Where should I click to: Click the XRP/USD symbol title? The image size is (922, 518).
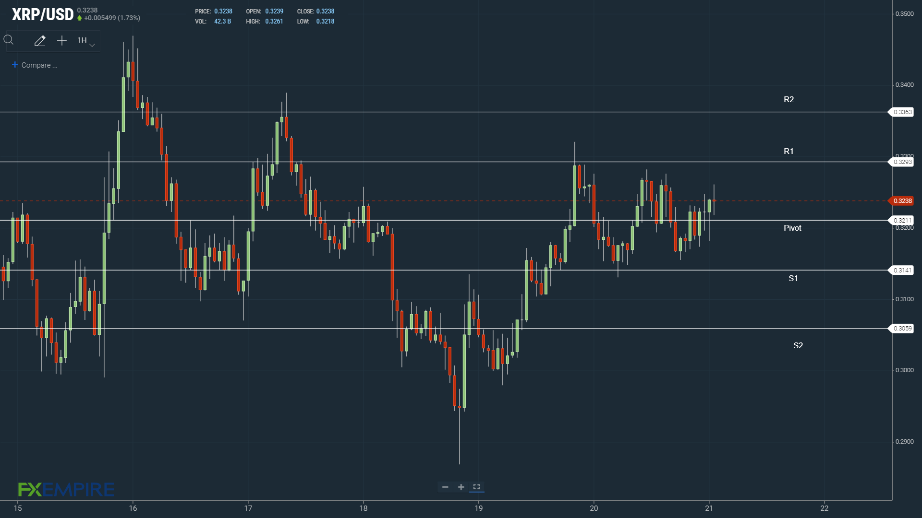(43, 14)
